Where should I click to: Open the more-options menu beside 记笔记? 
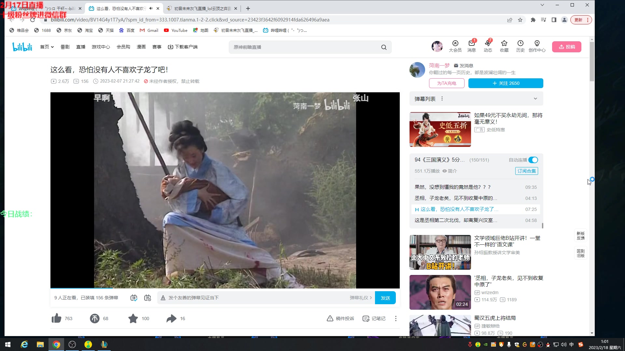click(396, 318)
